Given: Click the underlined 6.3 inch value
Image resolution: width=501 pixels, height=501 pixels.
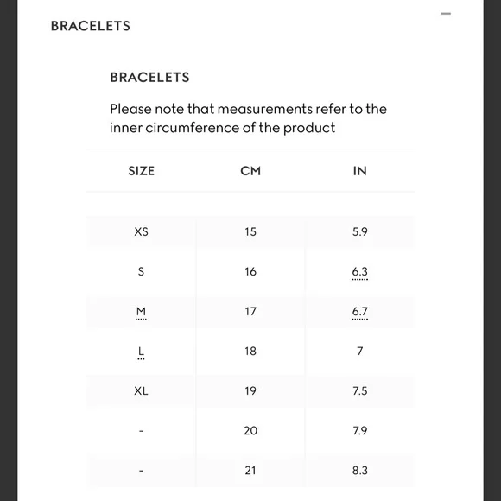Looking at the screenshot, I should (x=360, y=272).
